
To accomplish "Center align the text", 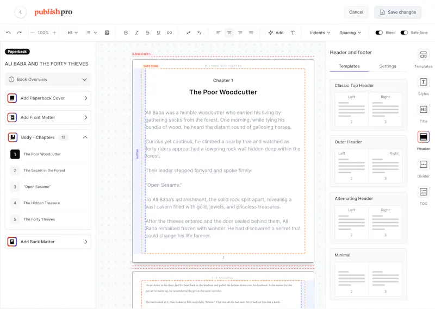I will [x=229, y=33].
